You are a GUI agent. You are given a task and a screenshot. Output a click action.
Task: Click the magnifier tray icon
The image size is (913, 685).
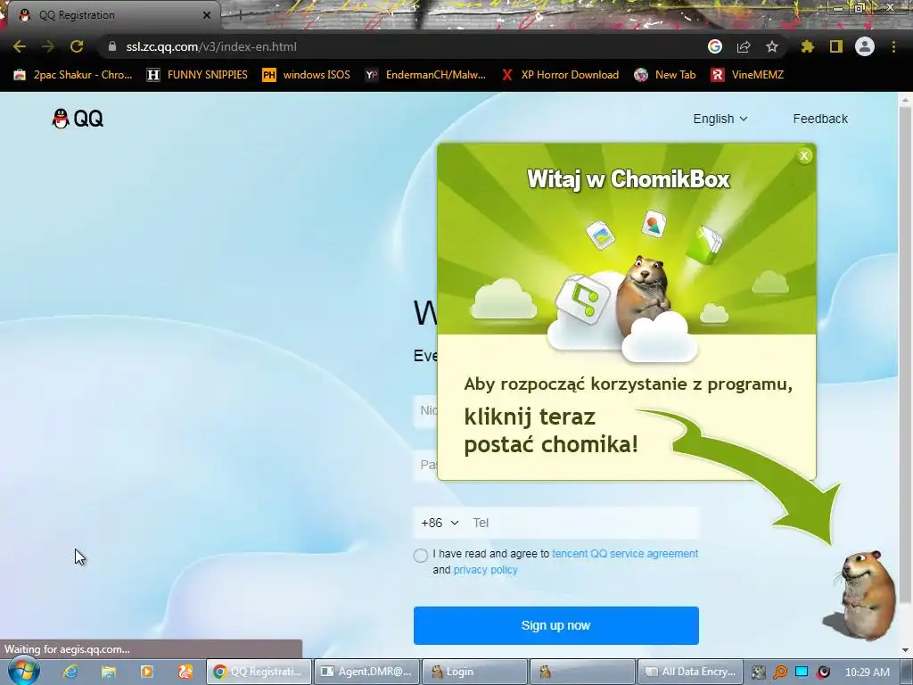[x=779, y=673]
